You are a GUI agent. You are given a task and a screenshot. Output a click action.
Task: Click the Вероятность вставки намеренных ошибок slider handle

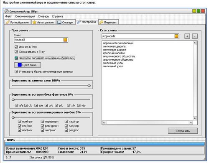point(13,117)
